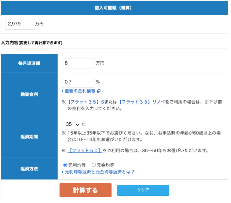Click the 毎月返済額 row label
The image size is (231, 203).
click(29, 63)
